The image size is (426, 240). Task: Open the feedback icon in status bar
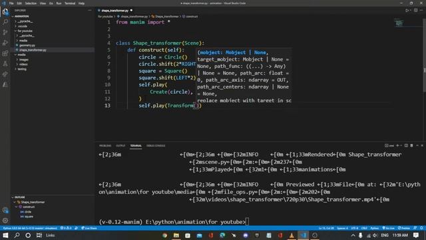click(415, 228)
